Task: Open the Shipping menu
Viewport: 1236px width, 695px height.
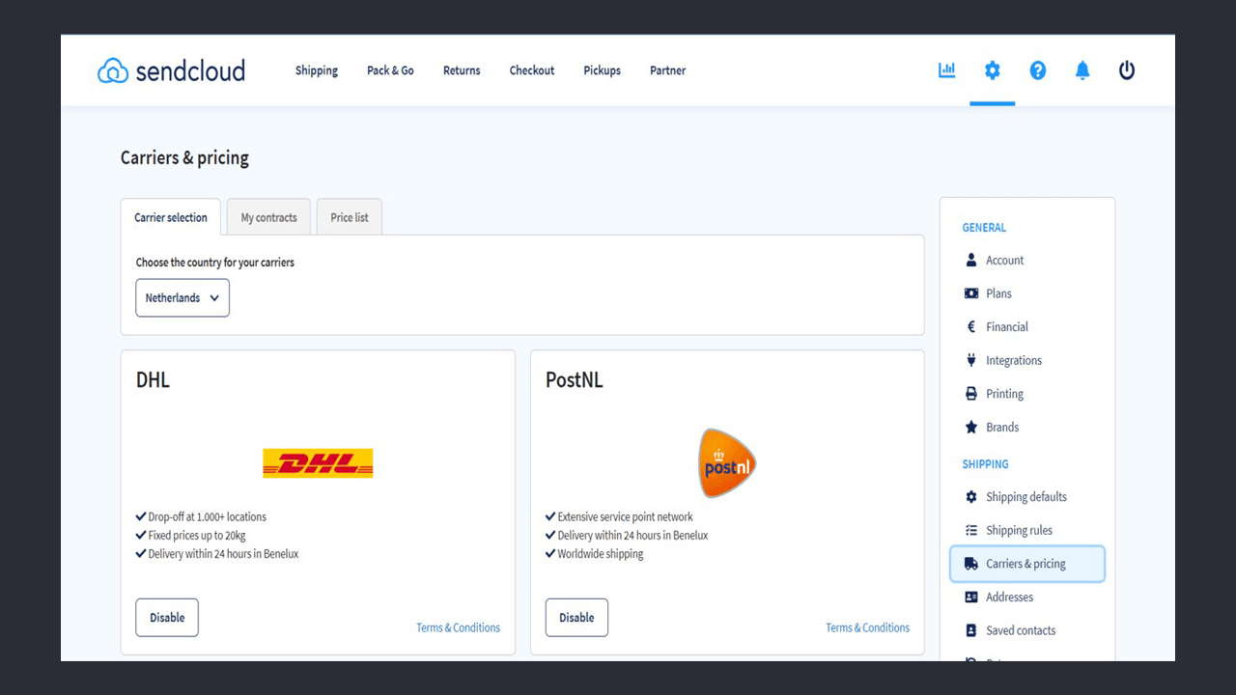Action: 317,70
